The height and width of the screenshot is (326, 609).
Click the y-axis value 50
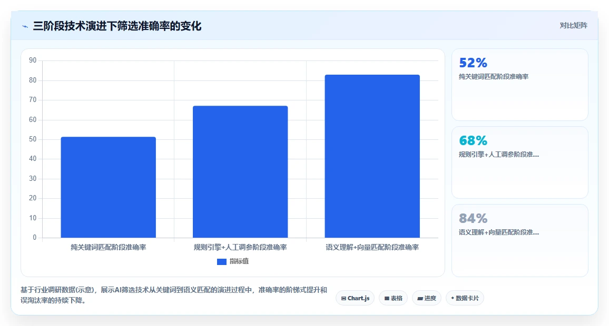(33, 139)
